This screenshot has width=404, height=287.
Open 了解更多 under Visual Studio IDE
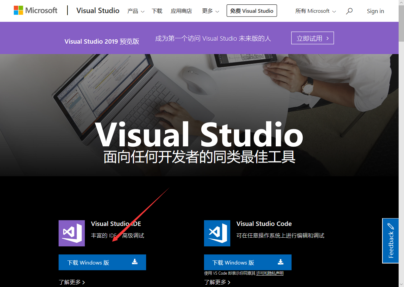[x=72, y=282]
